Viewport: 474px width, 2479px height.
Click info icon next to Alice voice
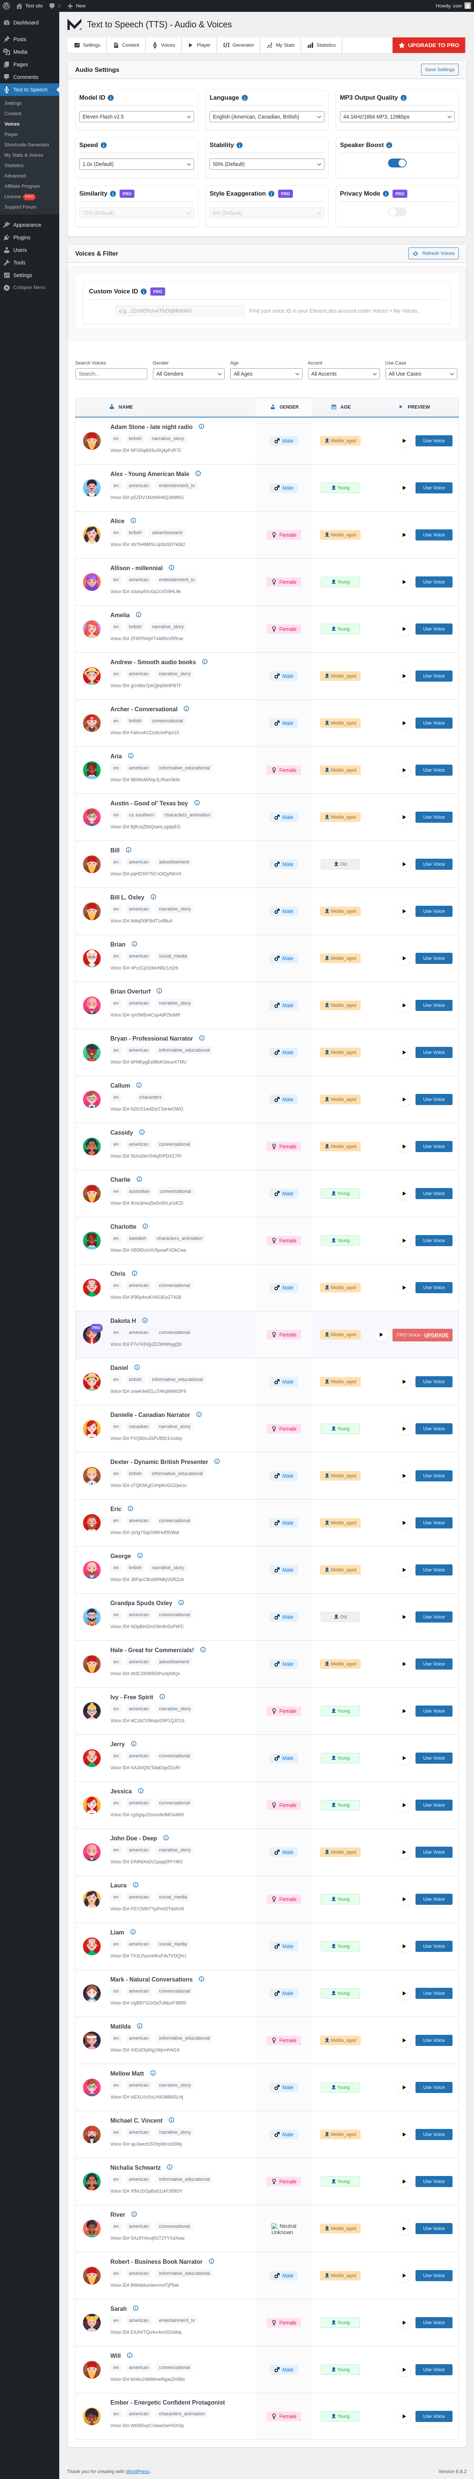pyautogui.click(x=134, y=520)
